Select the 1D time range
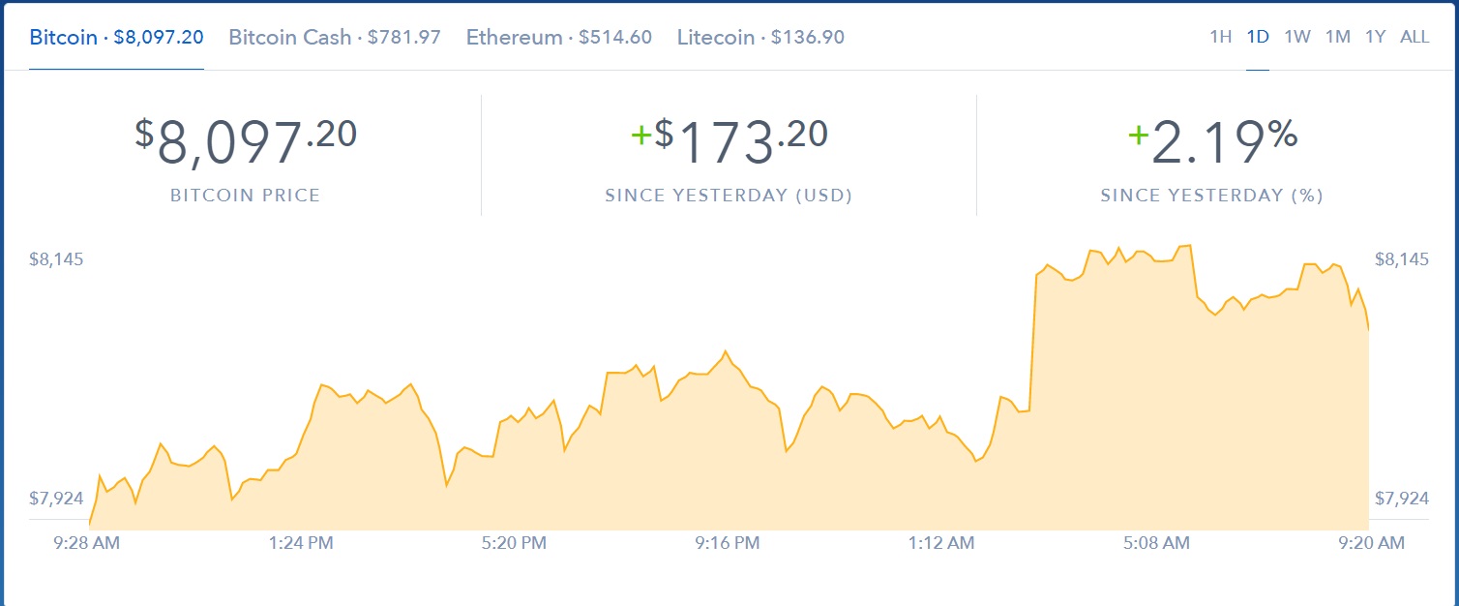The image size is (1459, 606). point(1258,38)
